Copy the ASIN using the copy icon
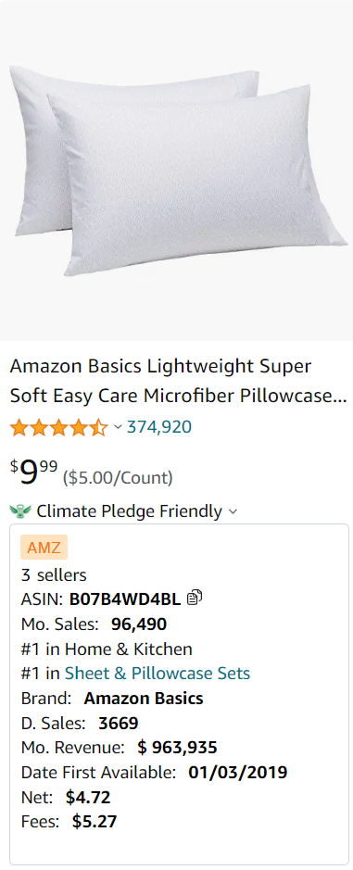The image size is (353, 870). (x=195, y=598)
